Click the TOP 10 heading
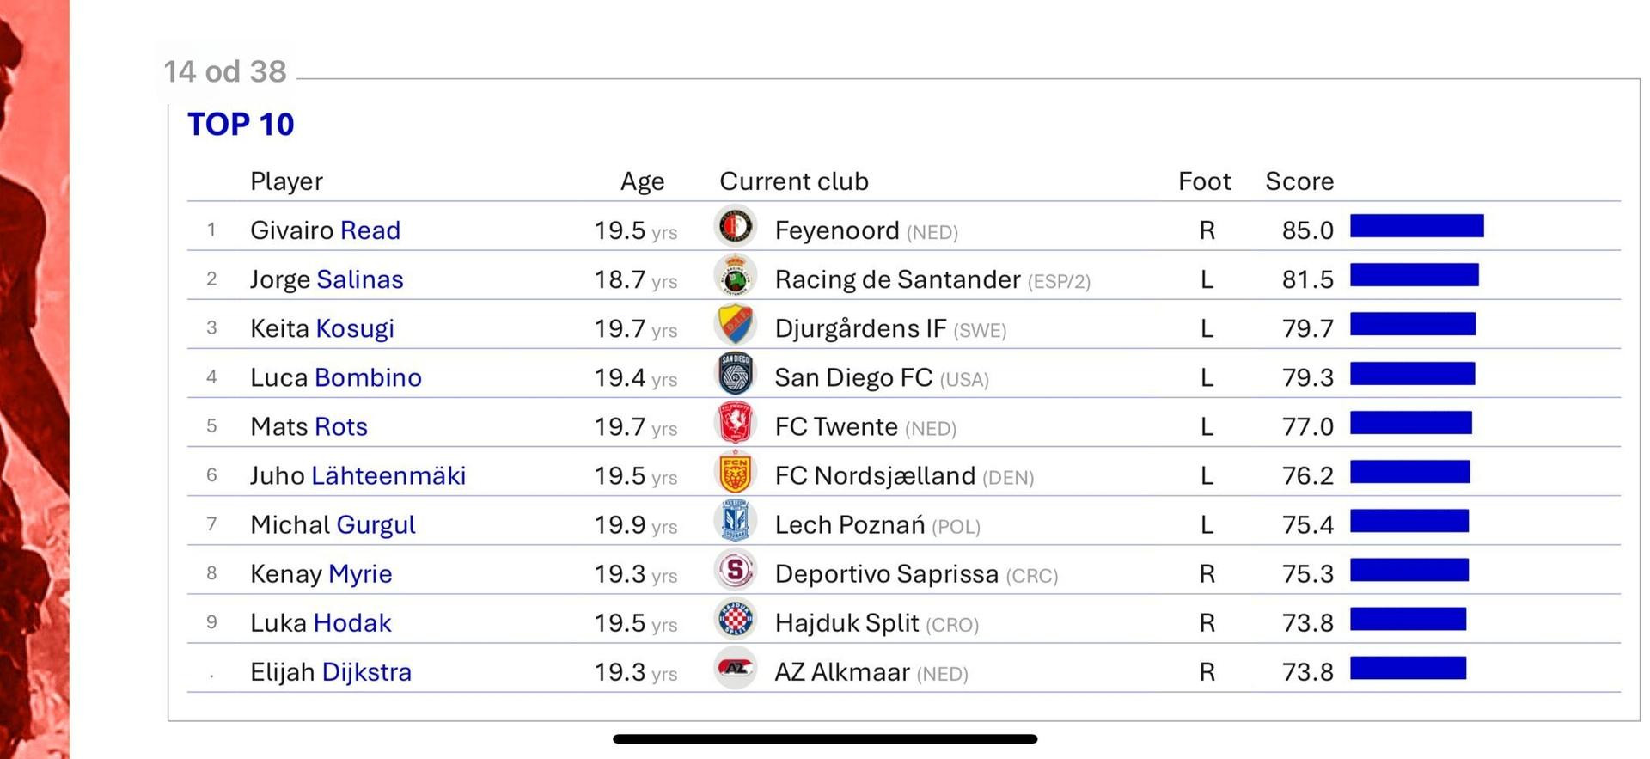 (x=241, y=125)
